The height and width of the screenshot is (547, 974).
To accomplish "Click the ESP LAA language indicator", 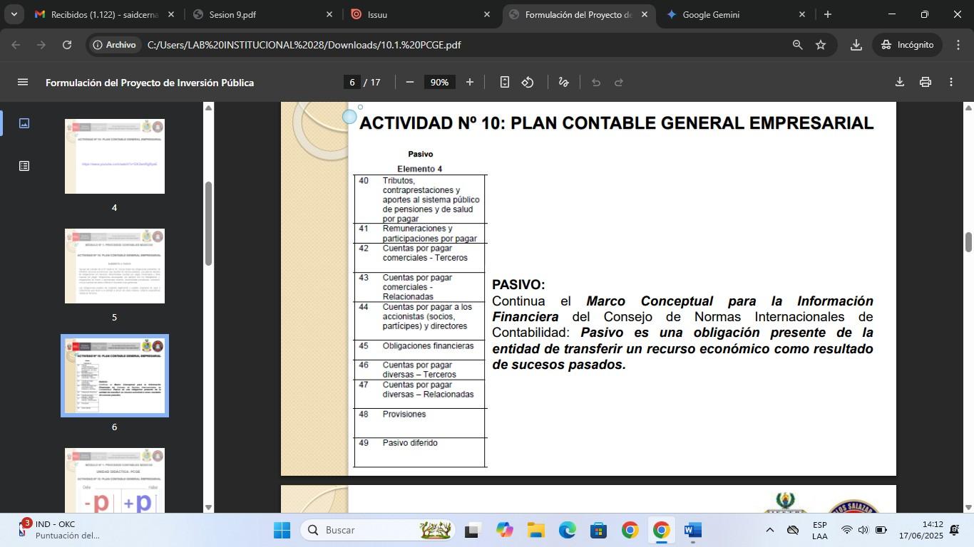I will 820,530.
